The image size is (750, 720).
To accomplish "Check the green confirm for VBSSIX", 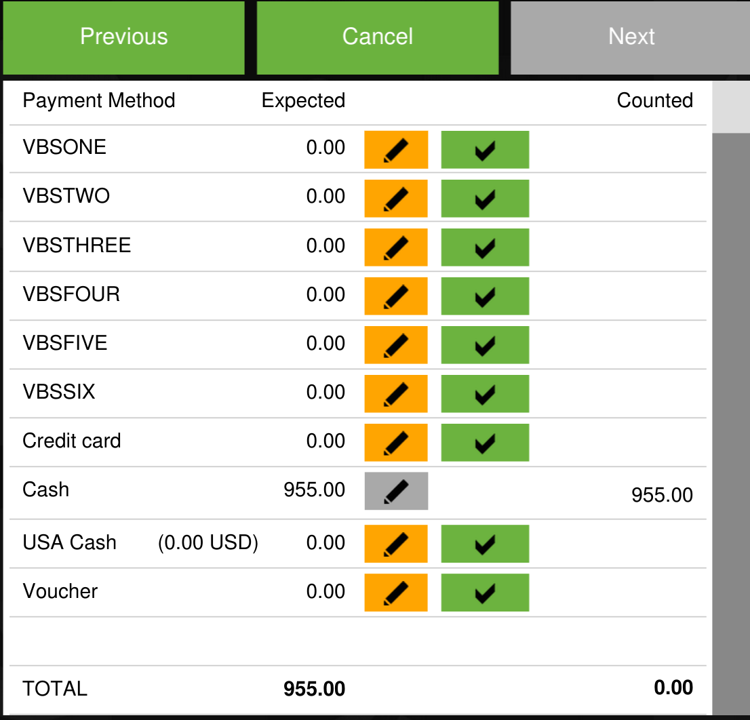I will pos(485,393).
